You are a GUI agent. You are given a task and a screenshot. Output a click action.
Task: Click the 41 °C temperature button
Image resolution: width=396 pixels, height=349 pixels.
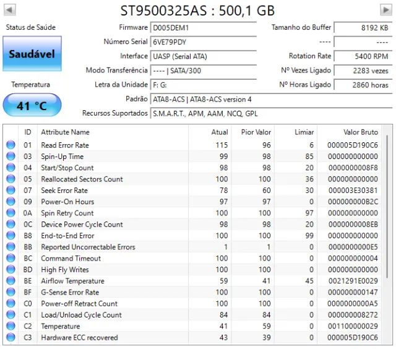pyautogui.click(x=32, y=105)
